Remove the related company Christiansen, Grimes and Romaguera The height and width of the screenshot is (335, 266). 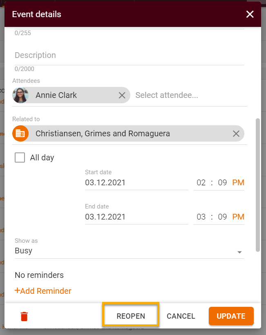(x=236, y=134)
